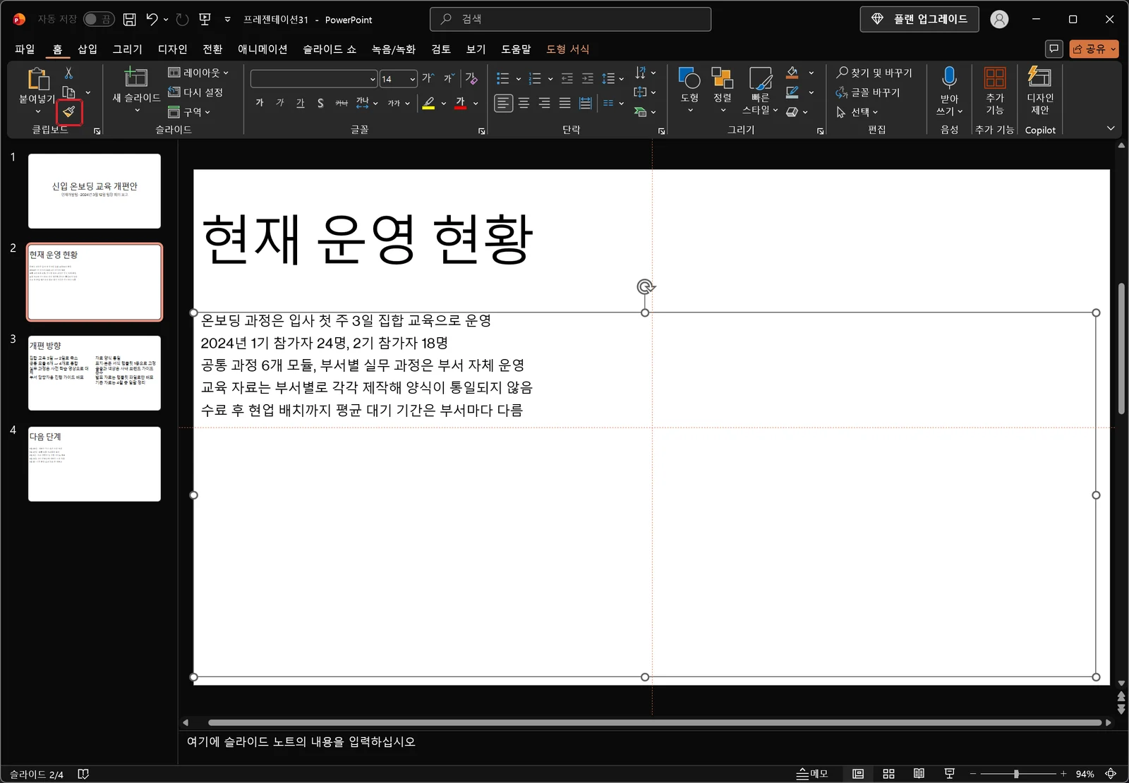The width and height of the screenshot is (1129, 783).
Task: Click the Dictate microphone icon
Action: [x=949, y=78]
